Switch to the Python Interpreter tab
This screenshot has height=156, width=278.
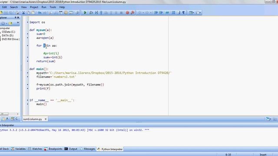110,149
